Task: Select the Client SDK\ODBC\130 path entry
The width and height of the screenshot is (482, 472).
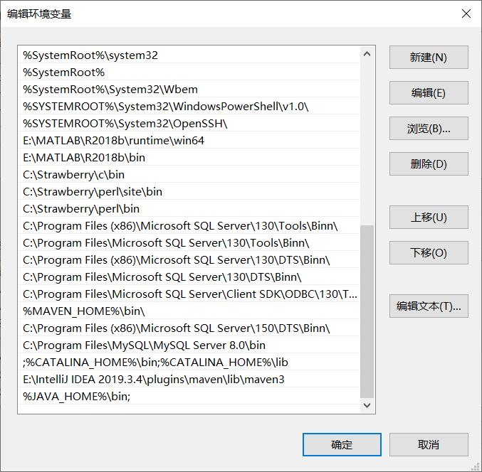Action: pyautogui.click(x=189, y=294)
